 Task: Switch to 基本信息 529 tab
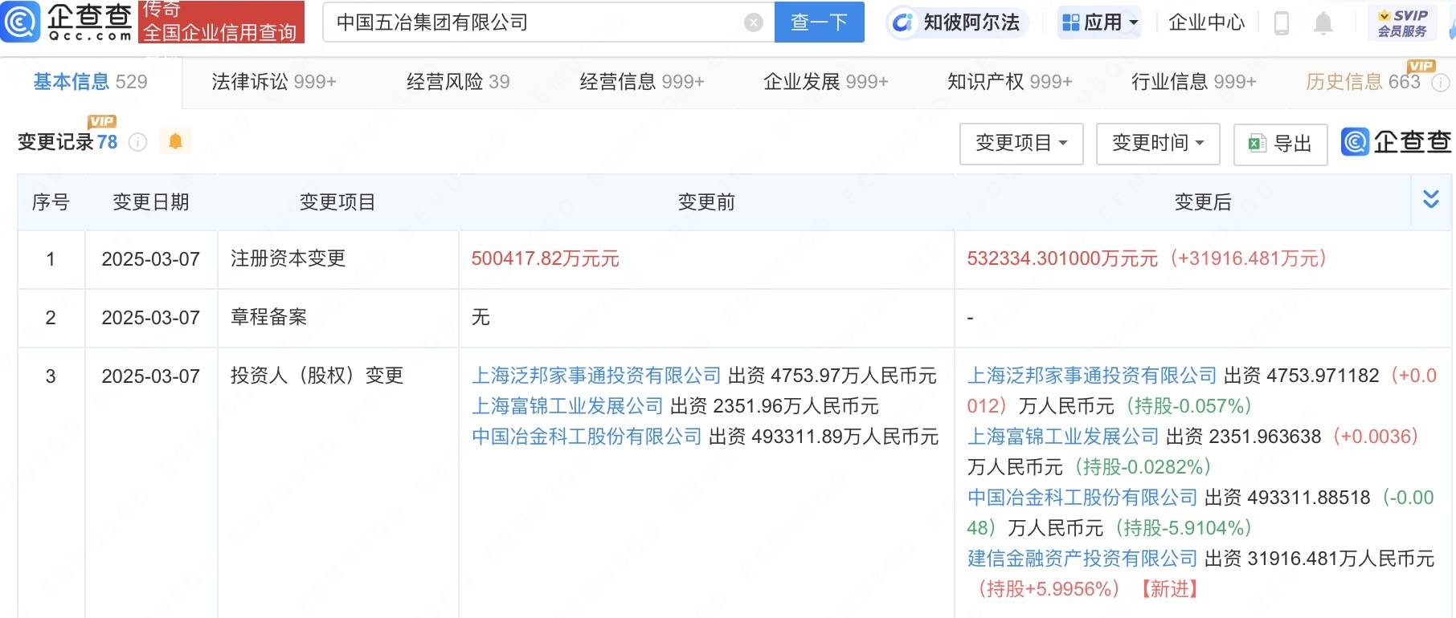tap(91, 82)
